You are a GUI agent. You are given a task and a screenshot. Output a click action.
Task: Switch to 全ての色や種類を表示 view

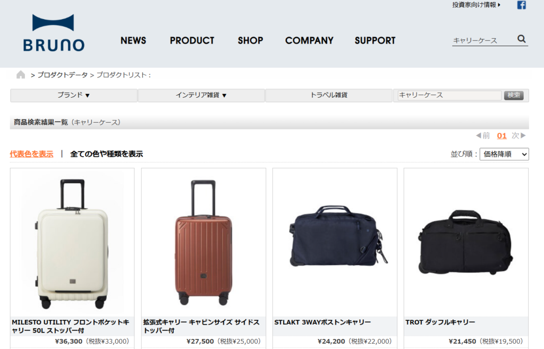[106, 154]
